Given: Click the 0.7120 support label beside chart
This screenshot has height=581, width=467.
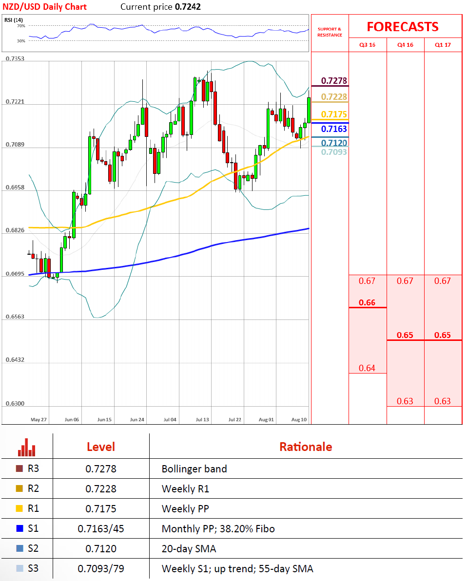Looking at the screenshot, I should (x=334, y=143).
